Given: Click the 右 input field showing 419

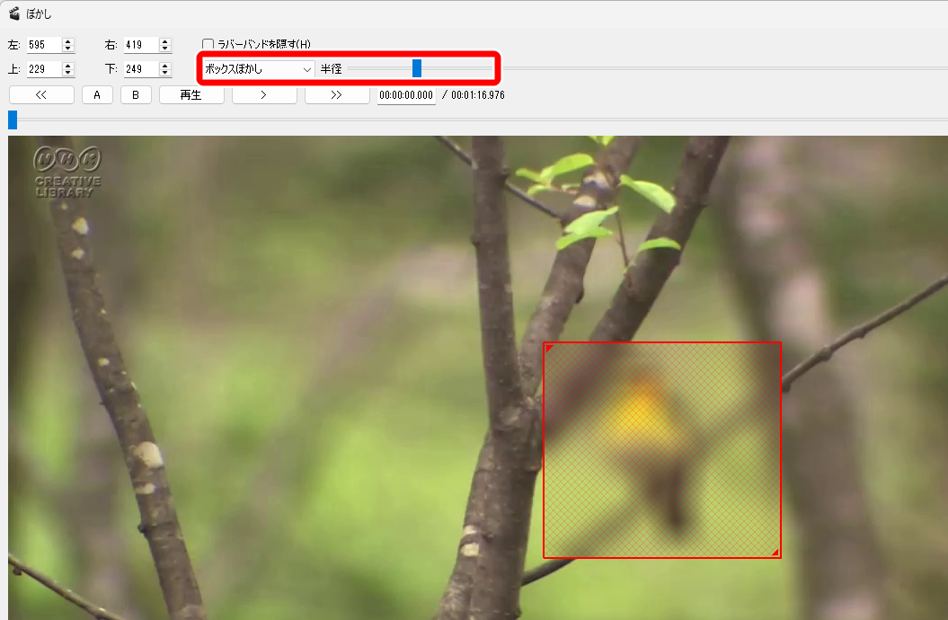Looking at the screenshot, I should (x=141, y=45).
